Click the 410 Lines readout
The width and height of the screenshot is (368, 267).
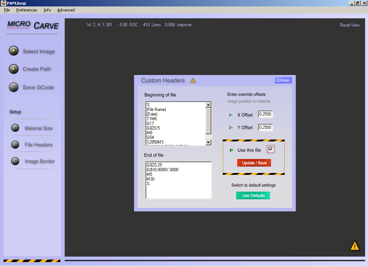(152, 25)
